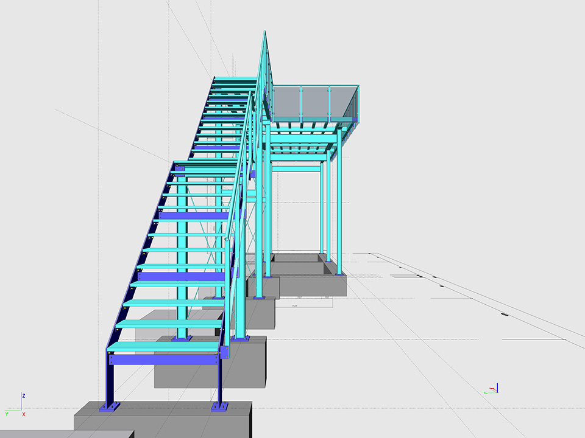Select the left blue base plate at stair bottom
This screenshot has width=585, height=438.
pyautogui.click(x=111, y=406)
